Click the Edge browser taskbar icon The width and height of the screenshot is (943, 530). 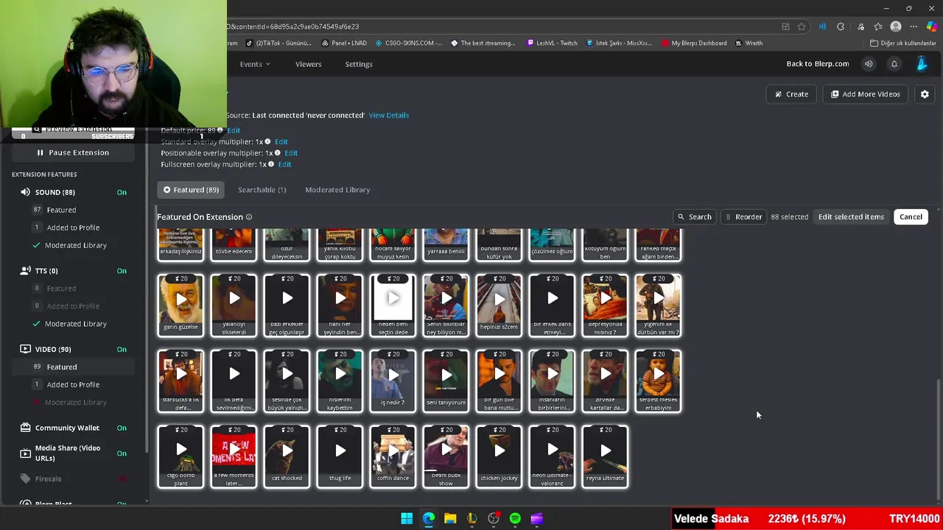pos(429,518)
